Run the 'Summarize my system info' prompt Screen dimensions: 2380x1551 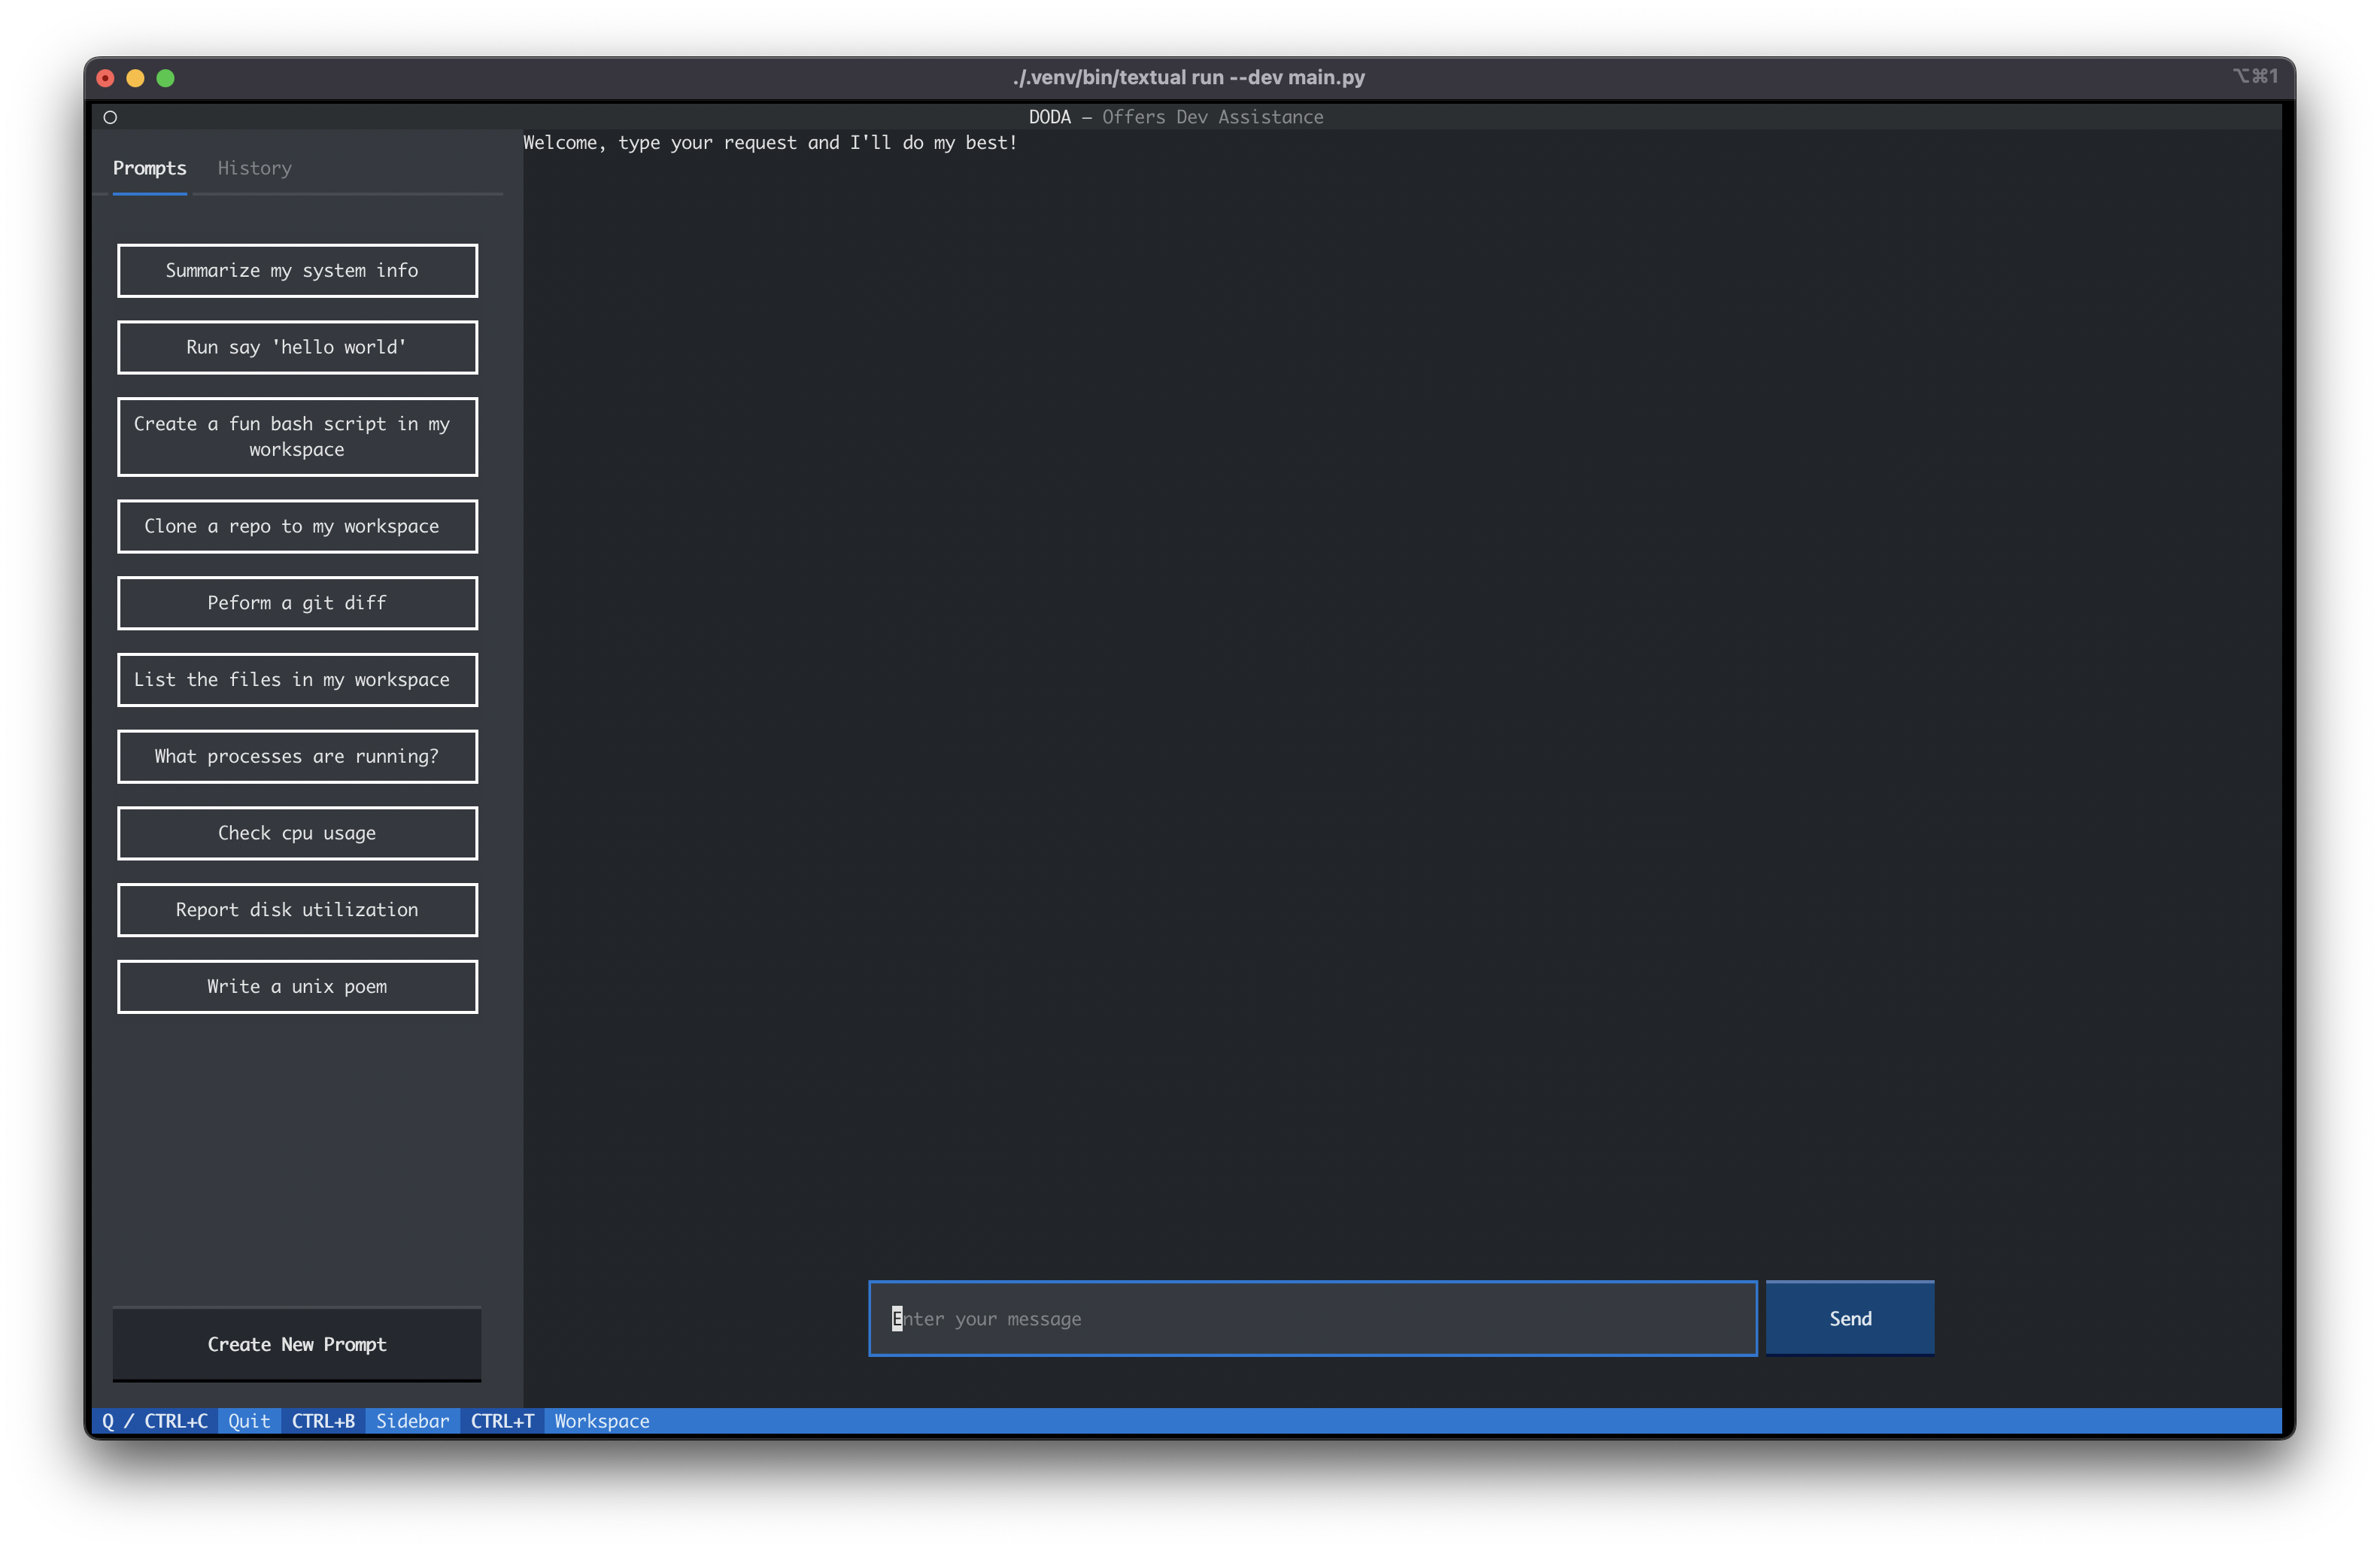point(297,270)
